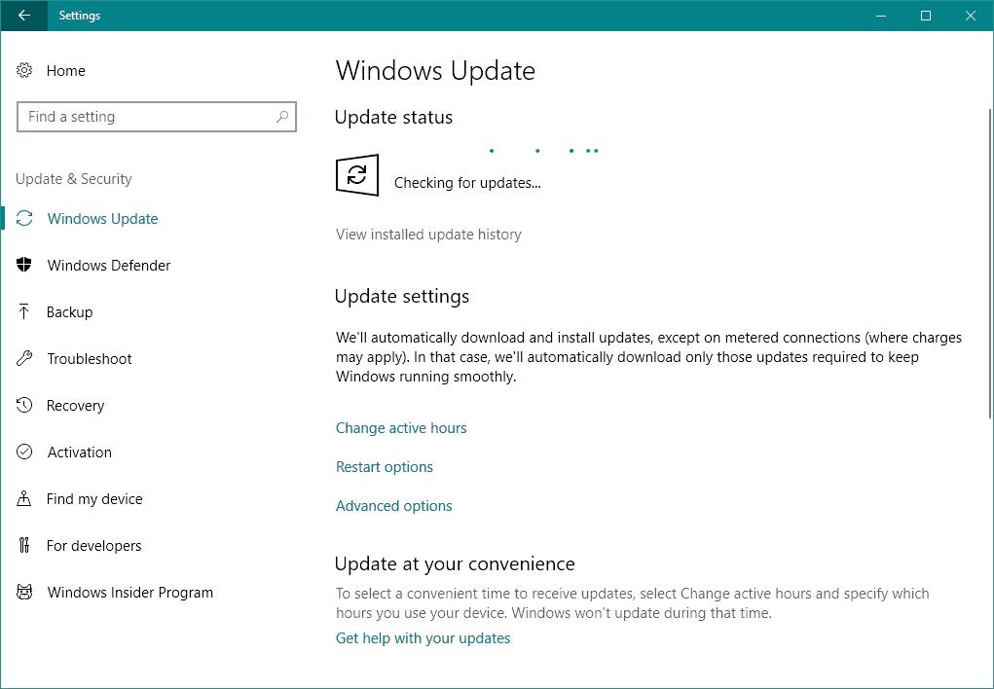The image size is (994, 689).
Task: Click the Windows Update page title
Action: point(435,70)
